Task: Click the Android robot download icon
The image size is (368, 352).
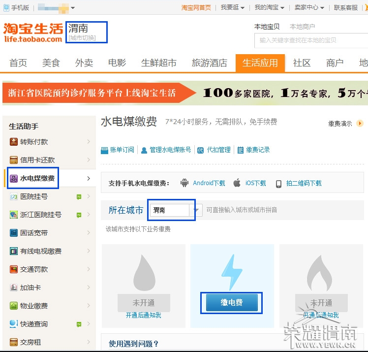Action: click(184, 183)
